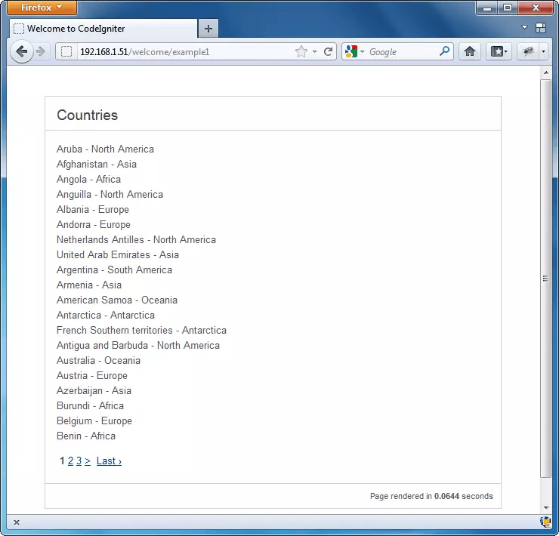Click the row Argentina - South America
This screenshot has width=559, height=536.
[114, 270]
